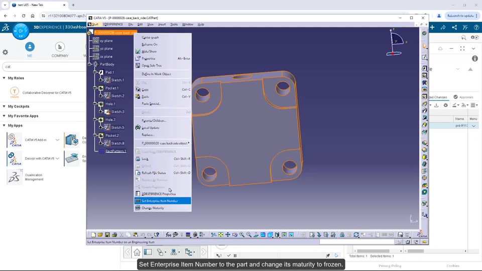Open the 3DEXPERIENCE menu in CATIA
This screenshot has height=271, width=482.
coord(112,24)
